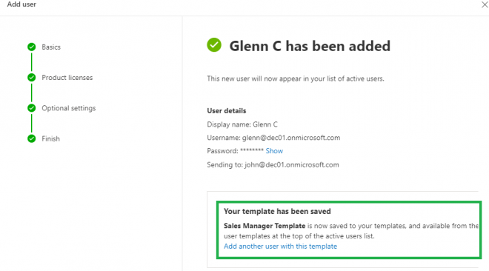
Task: Open the Optional settings step
Action: (69, 108)
